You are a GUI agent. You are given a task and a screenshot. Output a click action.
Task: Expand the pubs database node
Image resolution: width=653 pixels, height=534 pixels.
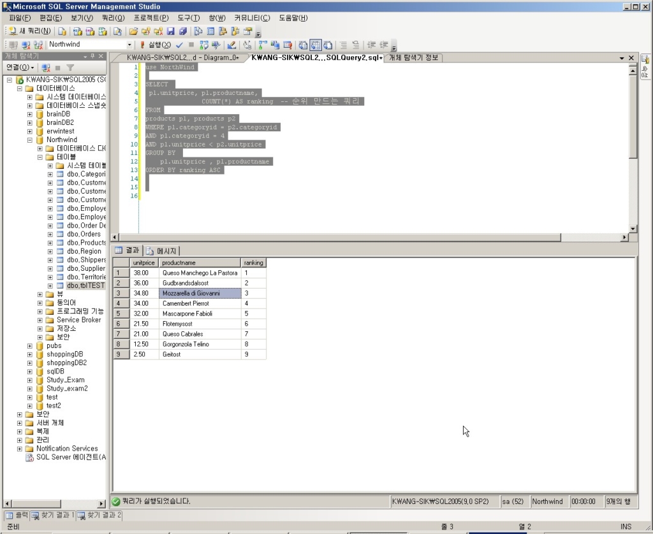pos(29,346)
